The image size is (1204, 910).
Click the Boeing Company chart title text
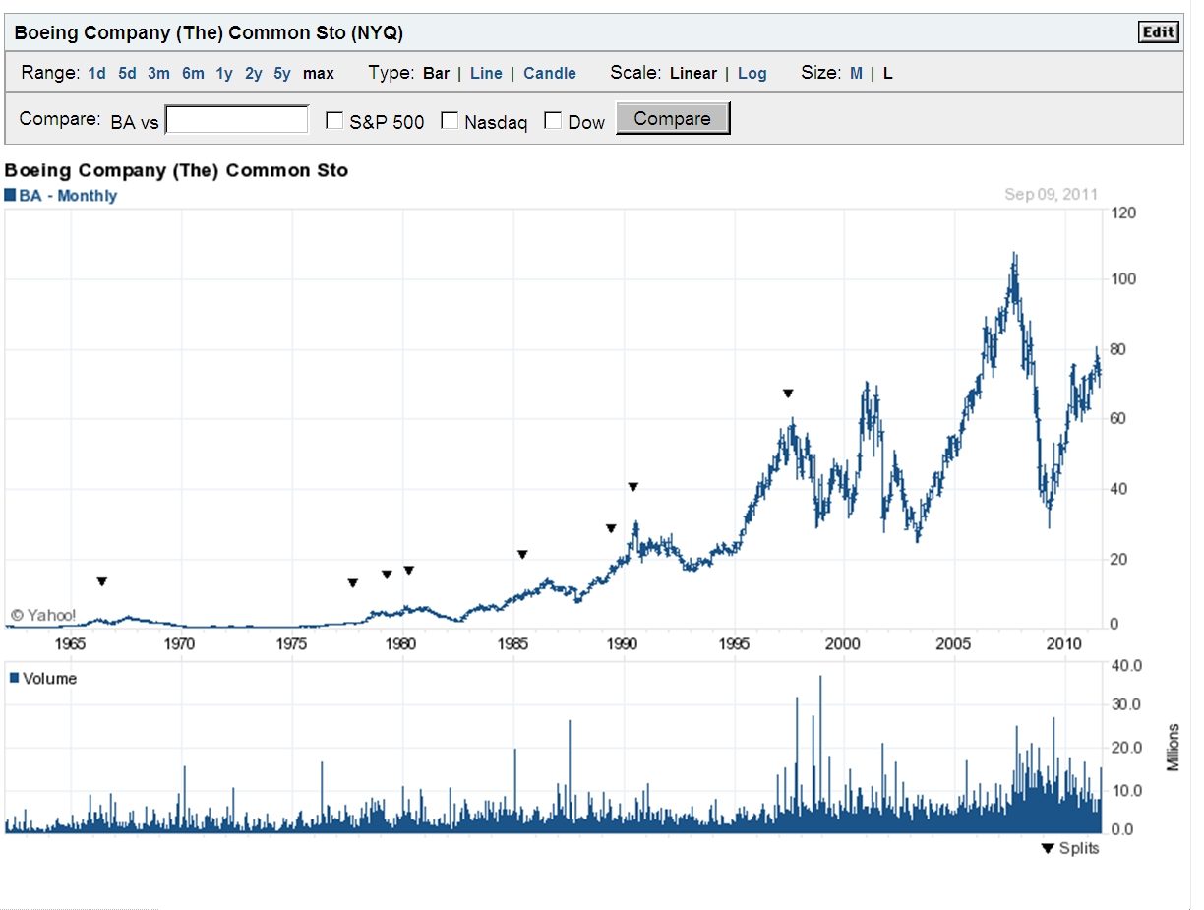(x=177, y=170)
